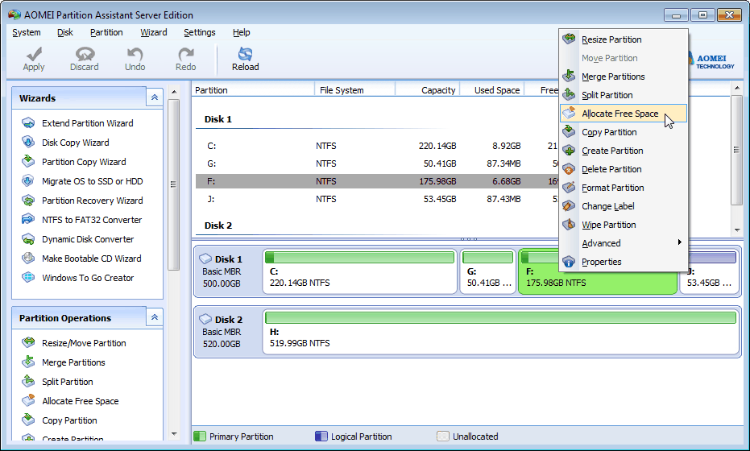This screenshot has height=451, width=750.
Task: Click Copy Partition icon in sidebar
Action: pyautogui.click(x=28, y=420)
